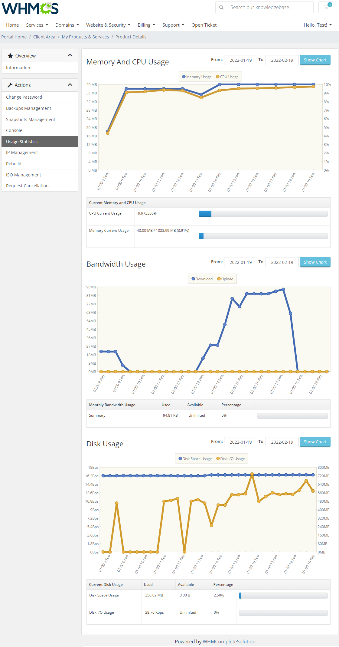
Task: Click the Actions wrench icon
Action: (x=10, y=85)
